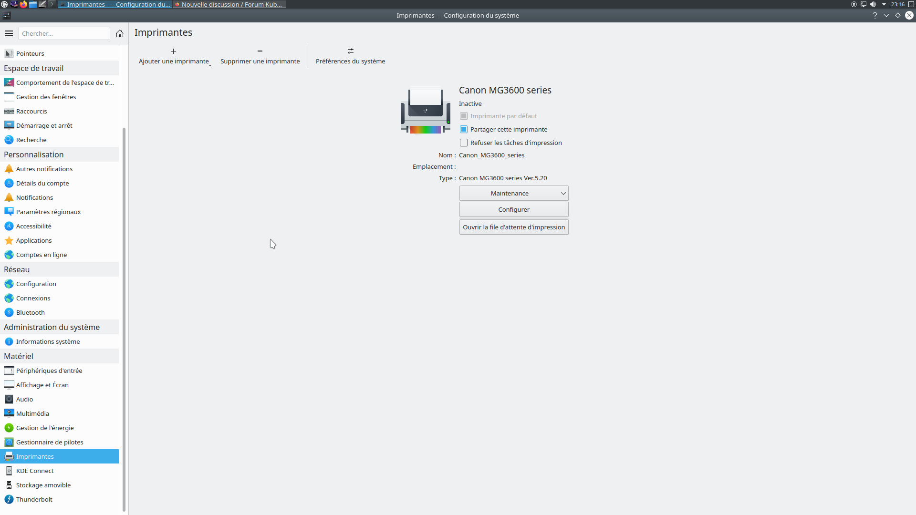Toggle 'Partager cette imprimante' checkbox
Image resolution: width=916 pixels, height=515 pixels.
pos(464,129)
